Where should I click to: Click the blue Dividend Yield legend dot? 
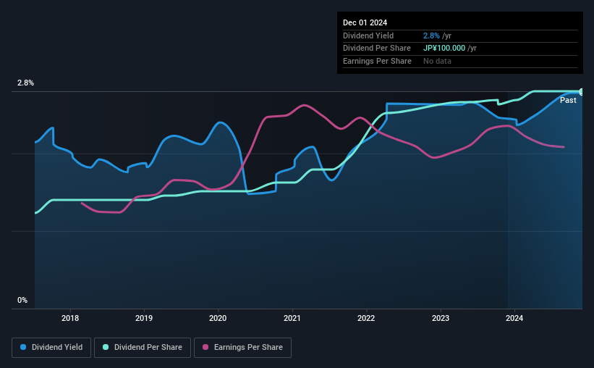click(23, 347)
